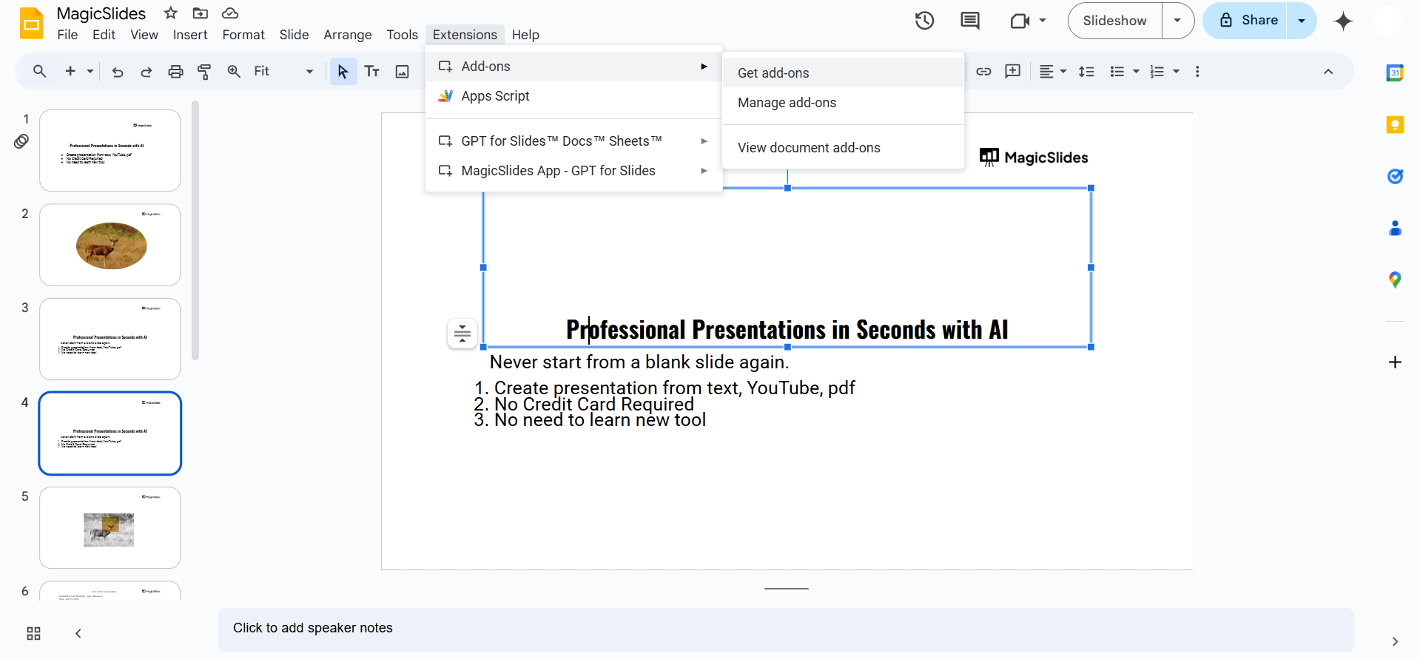The height and width of the screenshot is (659, 1420).
Task: Open Slideshow options dropdown arrow
Action: 1178,21
